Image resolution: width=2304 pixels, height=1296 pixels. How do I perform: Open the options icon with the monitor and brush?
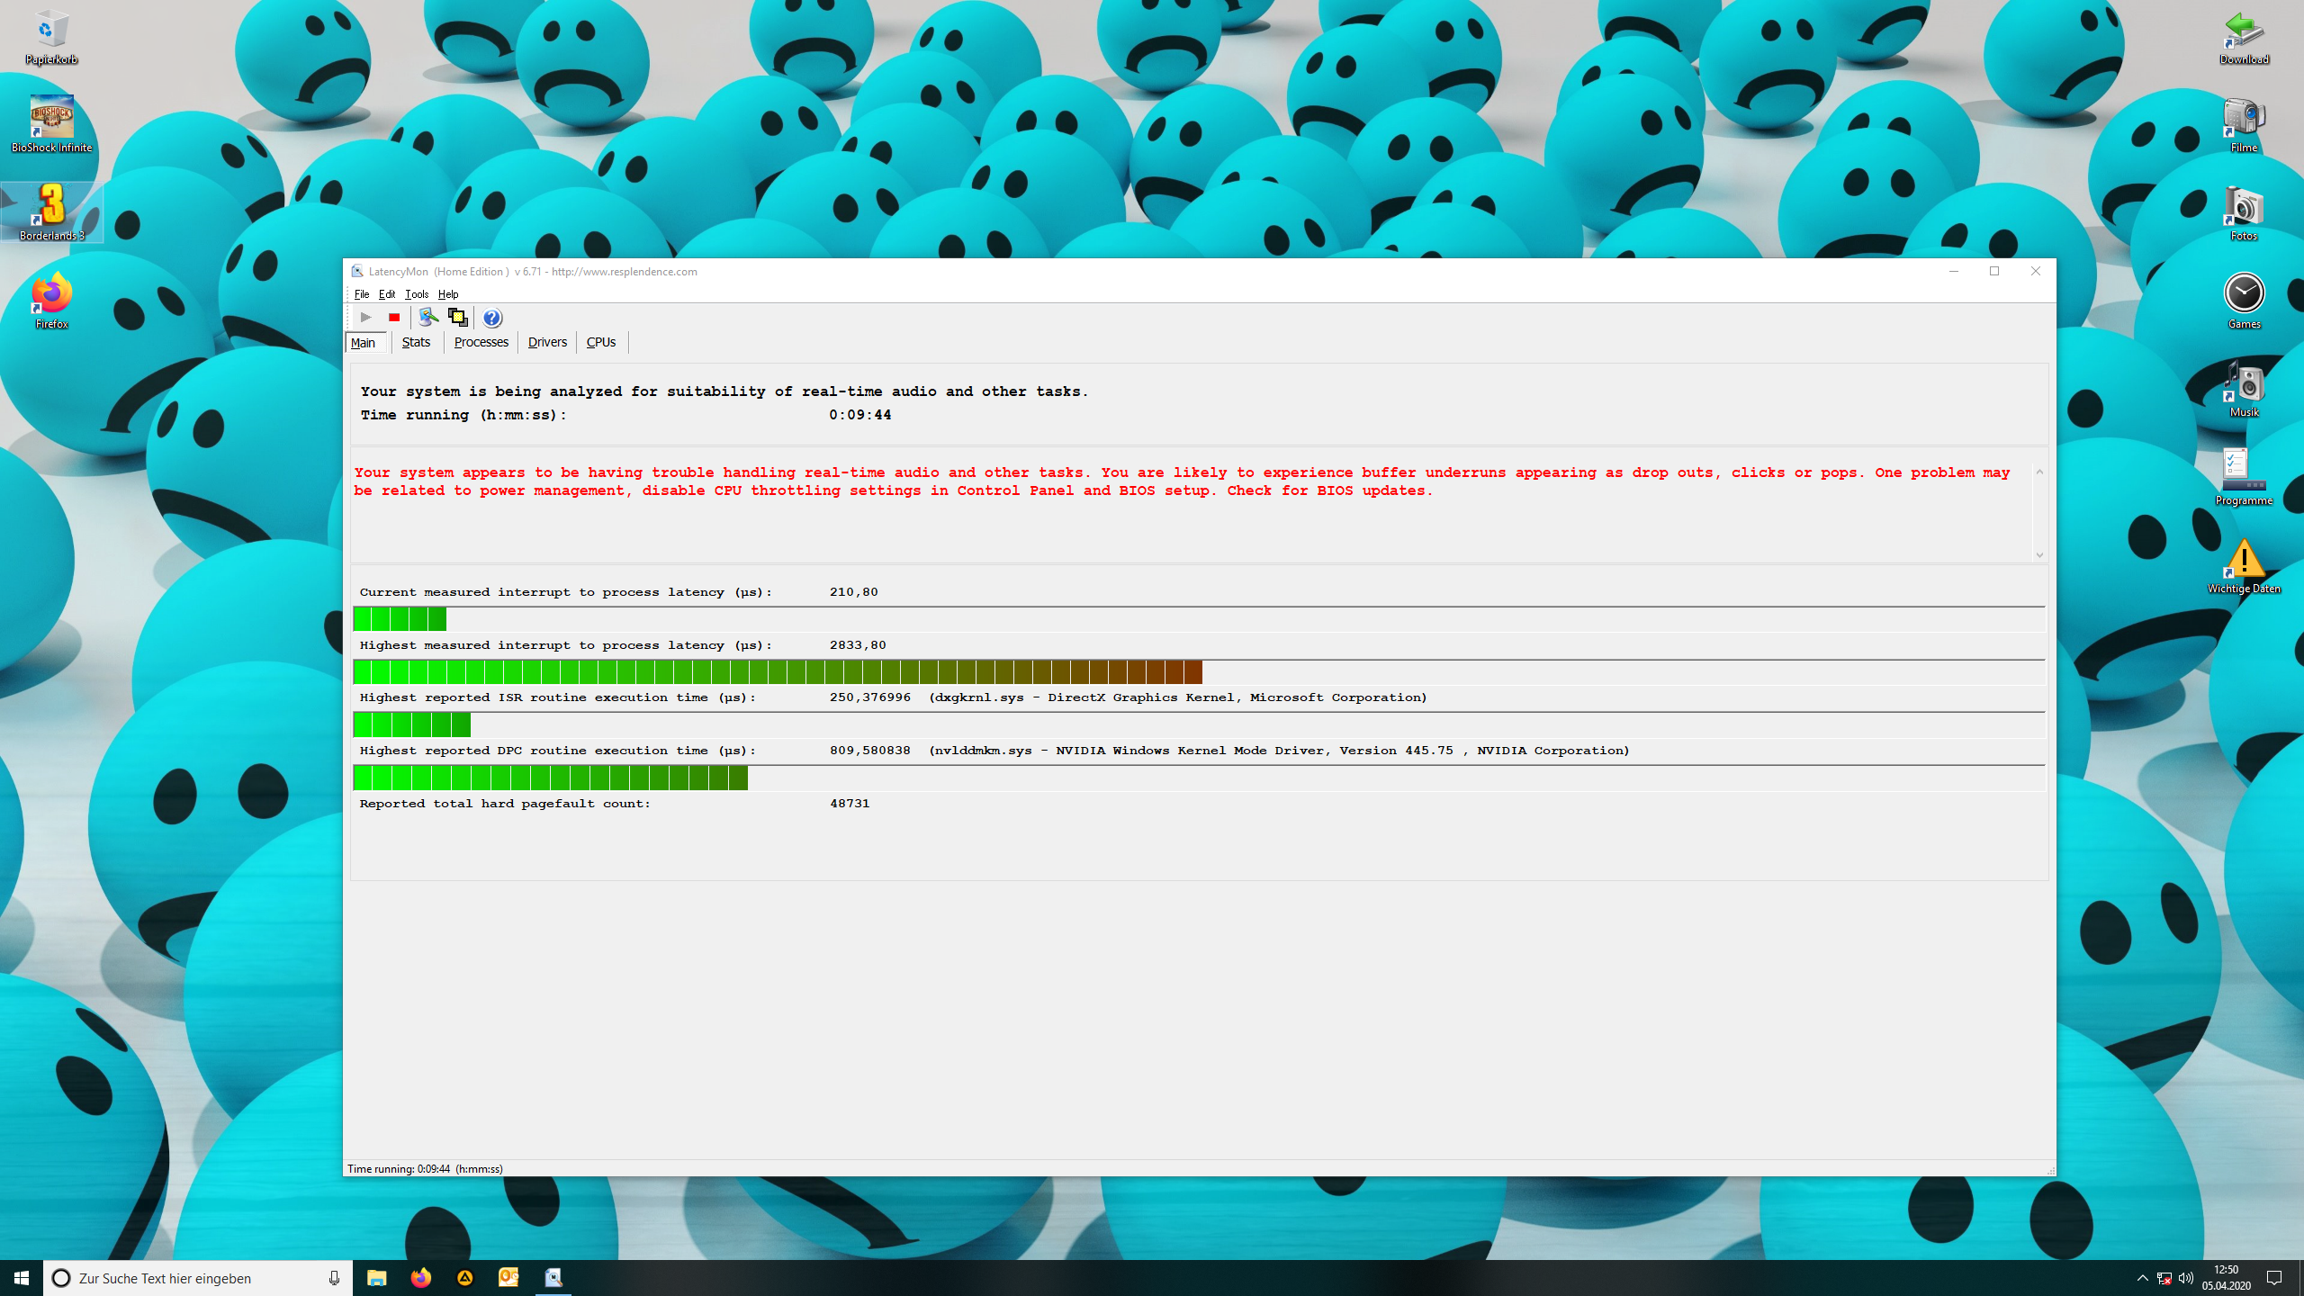point(428,317)
